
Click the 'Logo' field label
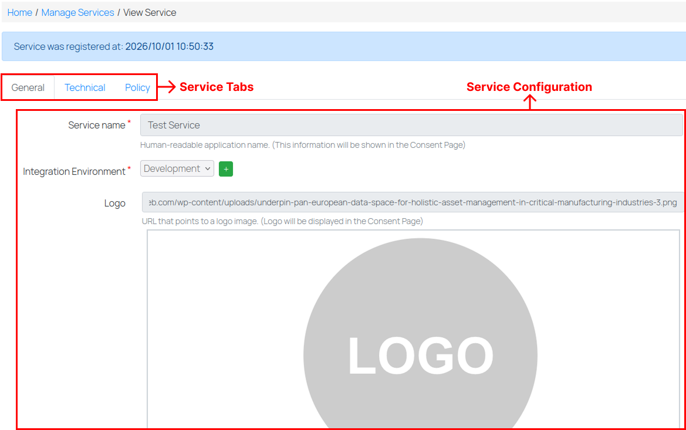tap(114, 203)
